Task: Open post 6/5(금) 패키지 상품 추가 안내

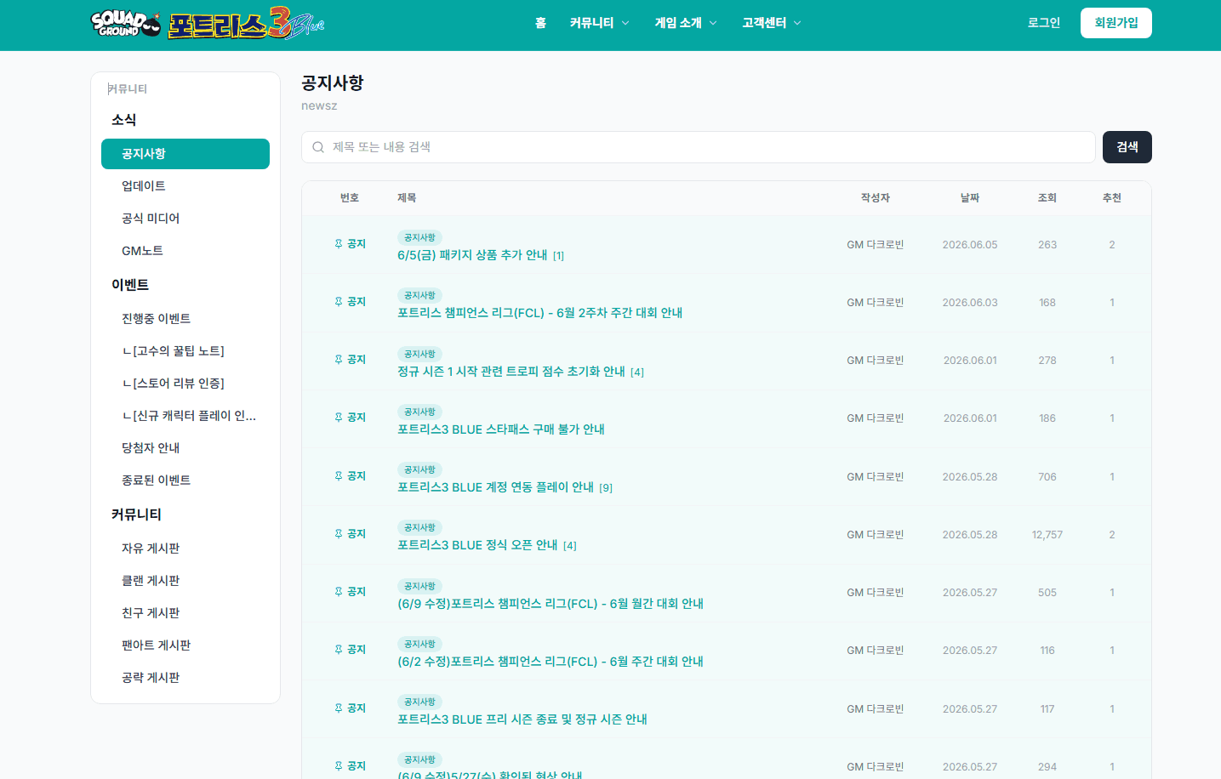Action: [472, 255]
